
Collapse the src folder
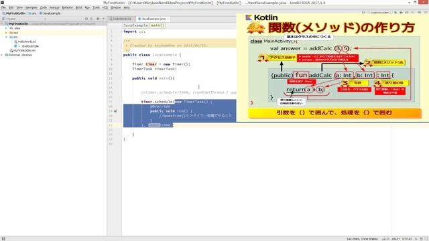click(6, 37)
